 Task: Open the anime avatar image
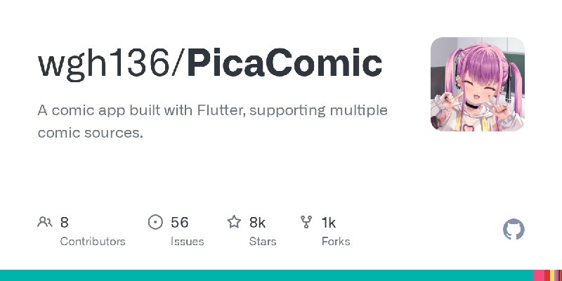[477, 84]
